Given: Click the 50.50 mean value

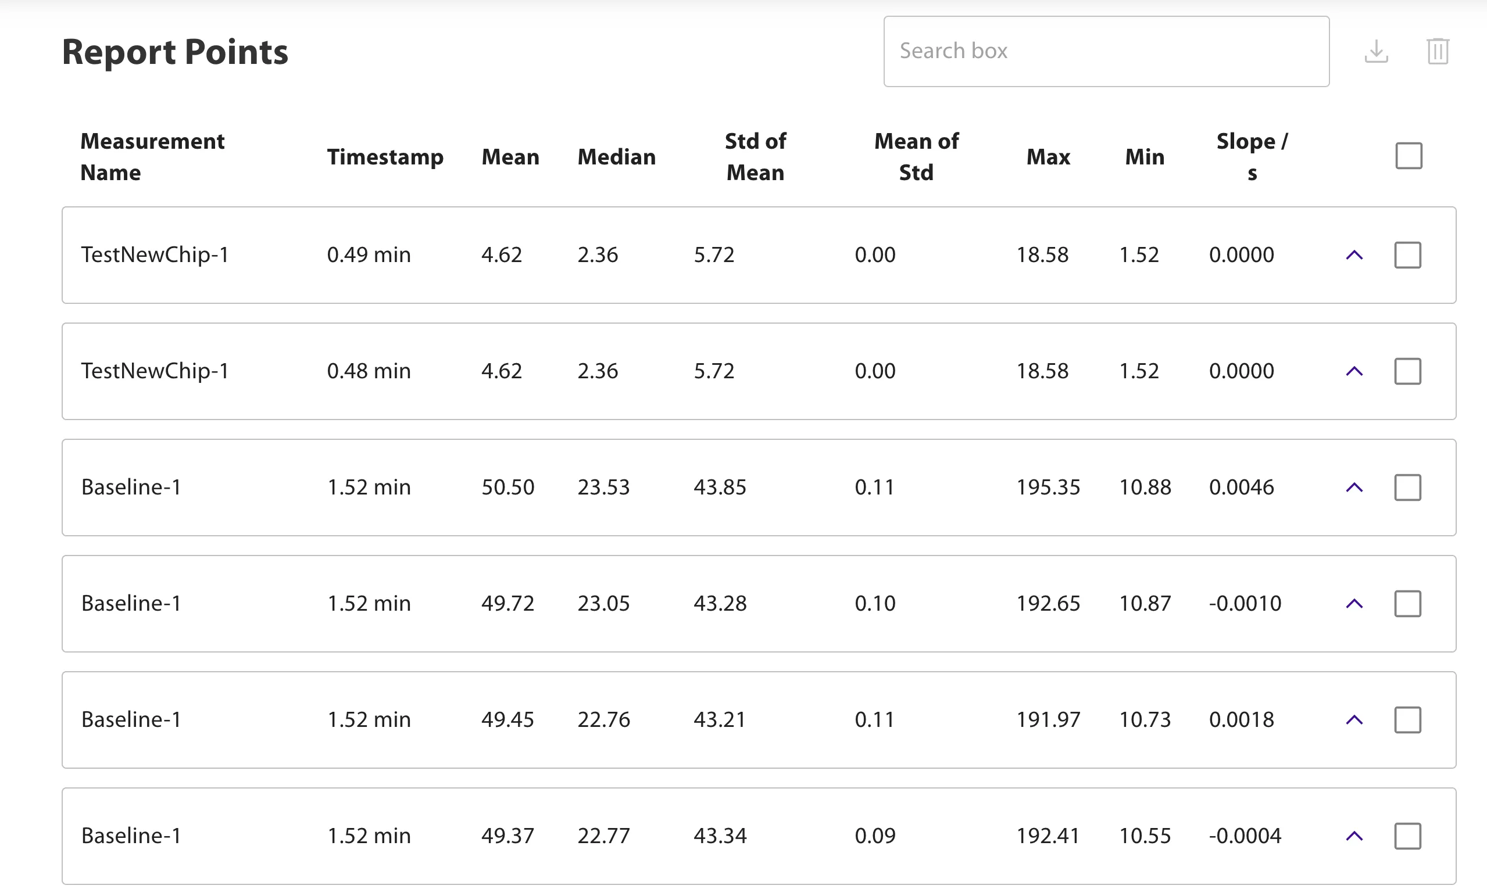Looking at the screenshot, I should 507,488.
